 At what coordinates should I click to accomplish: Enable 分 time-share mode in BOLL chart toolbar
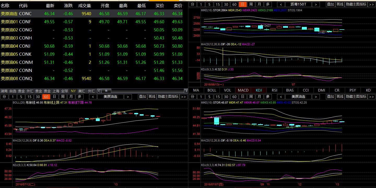coord(4,97)
